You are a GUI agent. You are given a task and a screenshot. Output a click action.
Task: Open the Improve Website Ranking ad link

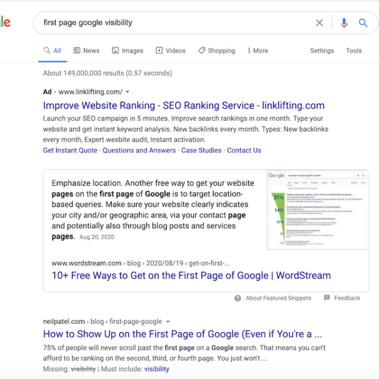tap(184, 105)
